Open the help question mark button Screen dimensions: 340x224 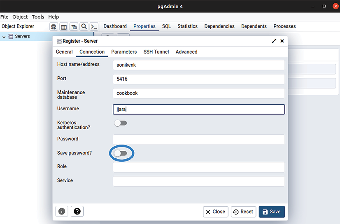point(77,211)
